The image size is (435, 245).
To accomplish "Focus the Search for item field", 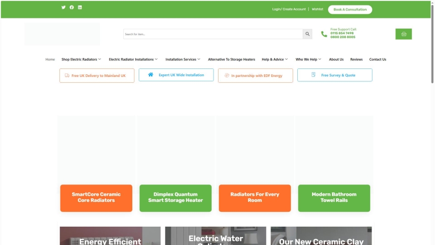I will (213, 34).
